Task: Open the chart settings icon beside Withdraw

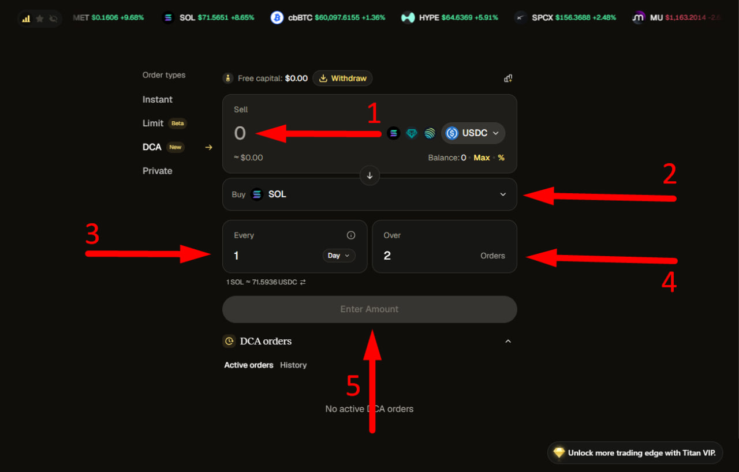Action: [x=508, y=78]
